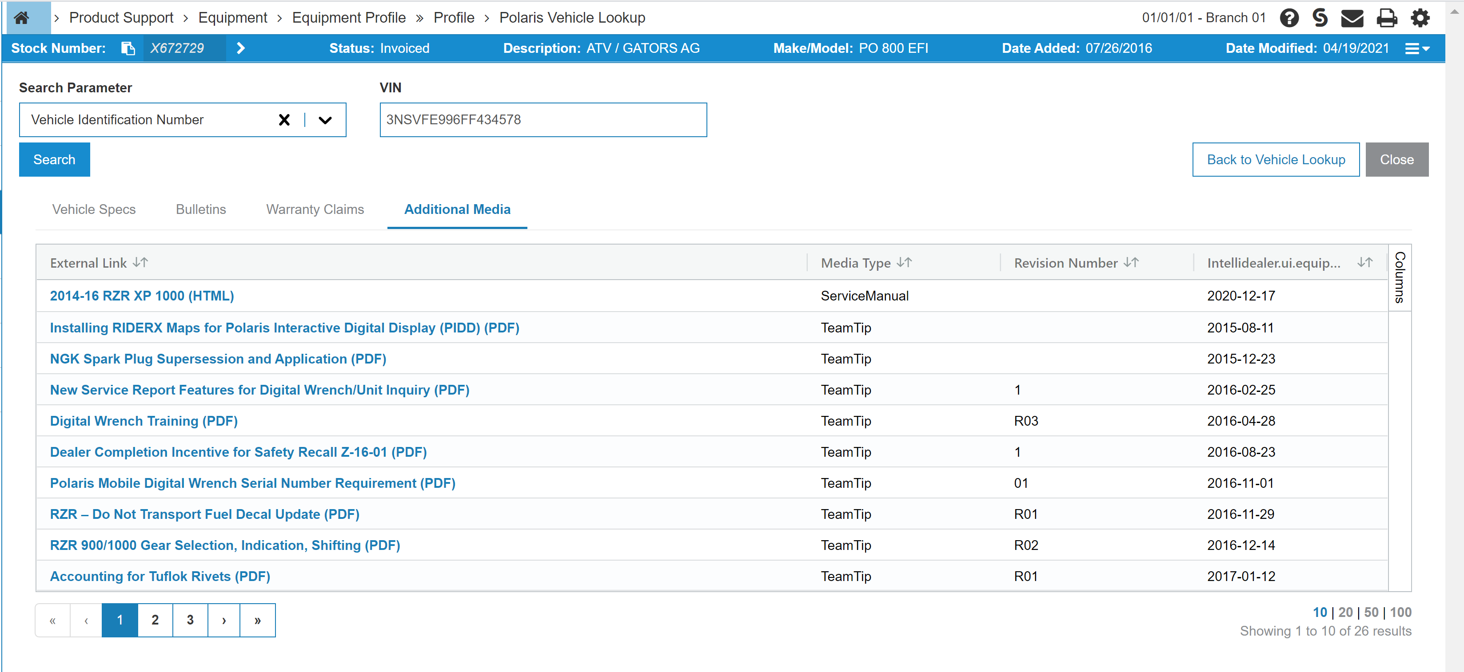Open Digital Wrench Training (PDF) link
The height and width of the screenshot is (672, 1464).
pos(144,421)
